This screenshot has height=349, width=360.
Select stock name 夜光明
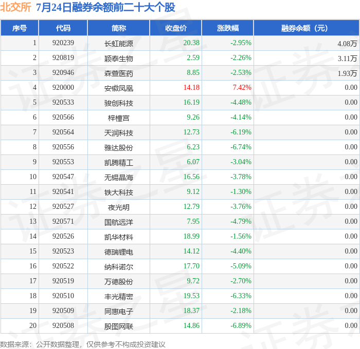tap(119, 207)
